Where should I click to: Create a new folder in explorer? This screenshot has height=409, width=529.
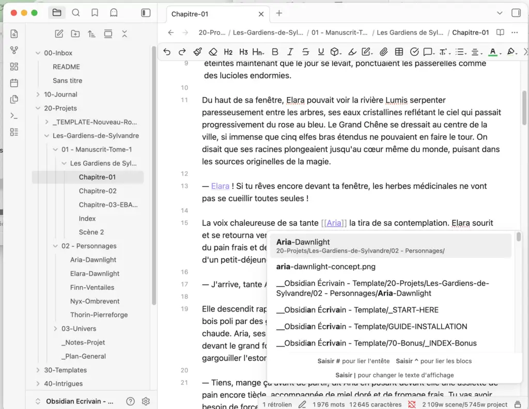[75, 34]
